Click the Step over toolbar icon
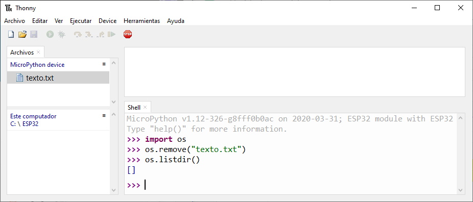Viewport: 473px width, 202px height. (x=78, y=35)
